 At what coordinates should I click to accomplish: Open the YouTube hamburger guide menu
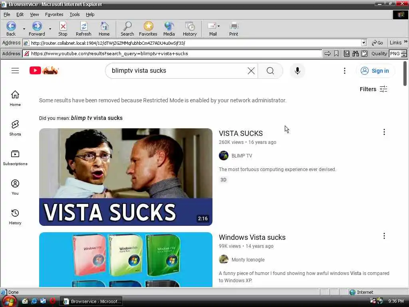(x=15, y=70)
